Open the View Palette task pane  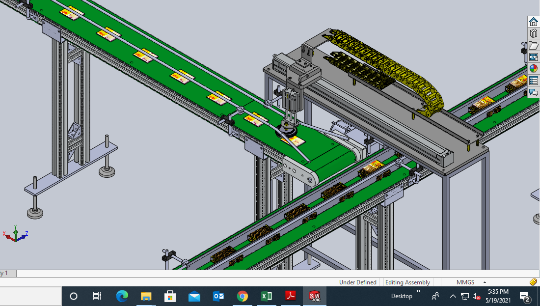pyautogui.click(x=534, y=57)
